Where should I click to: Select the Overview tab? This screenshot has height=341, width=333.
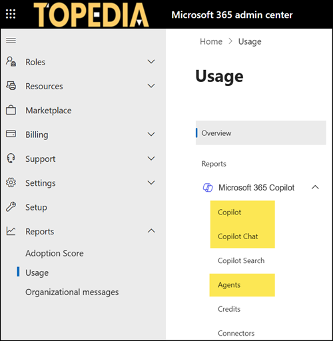point(261,133)
